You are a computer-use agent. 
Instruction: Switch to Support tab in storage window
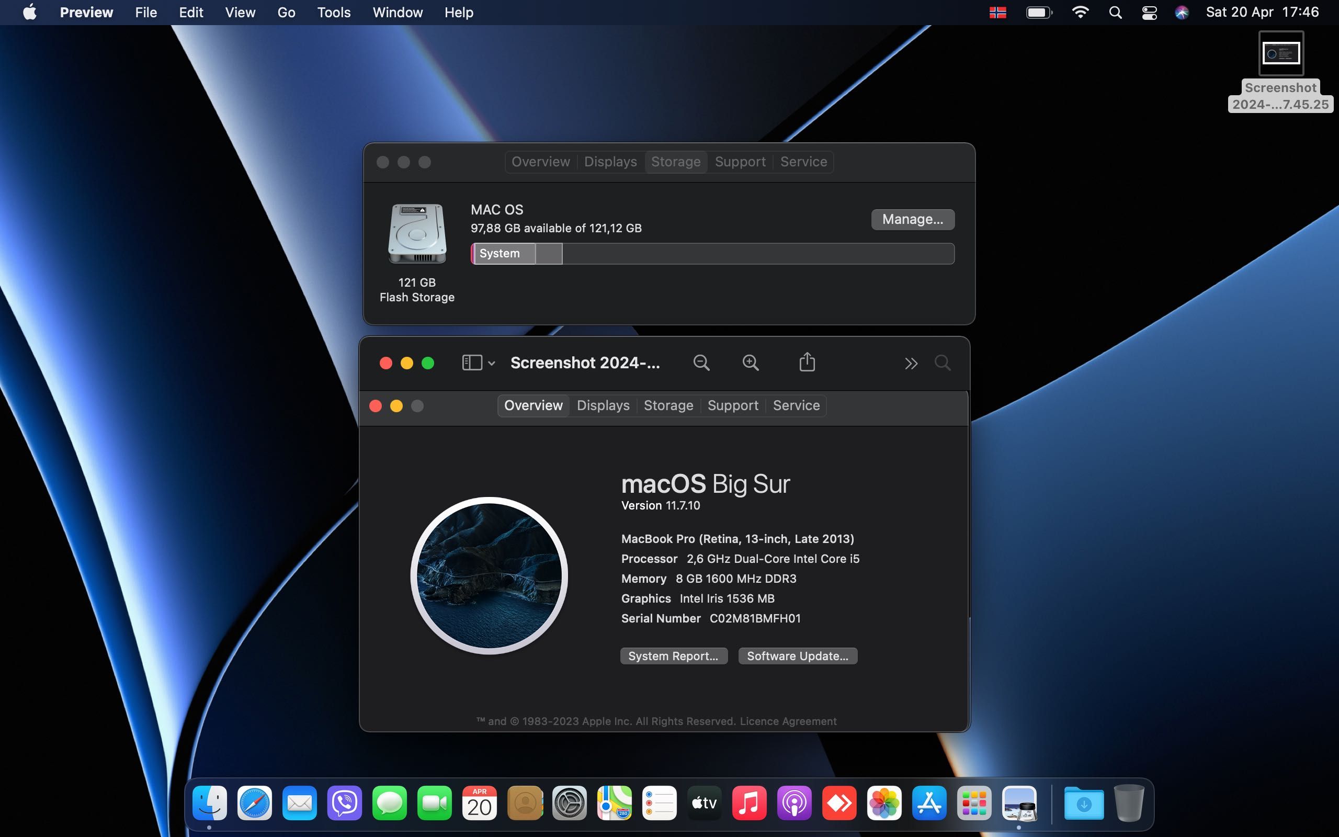coord(740,162)
